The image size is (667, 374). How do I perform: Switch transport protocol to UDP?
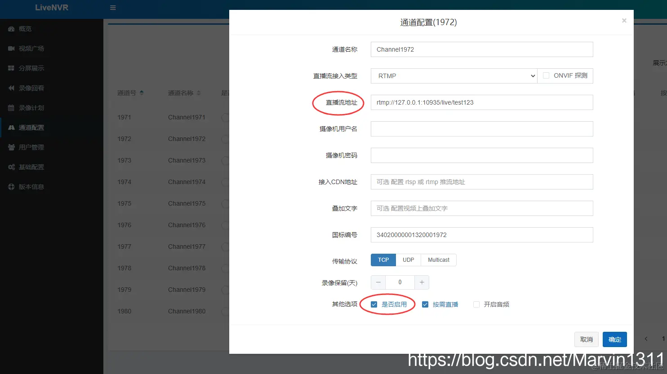pos(408,260)
